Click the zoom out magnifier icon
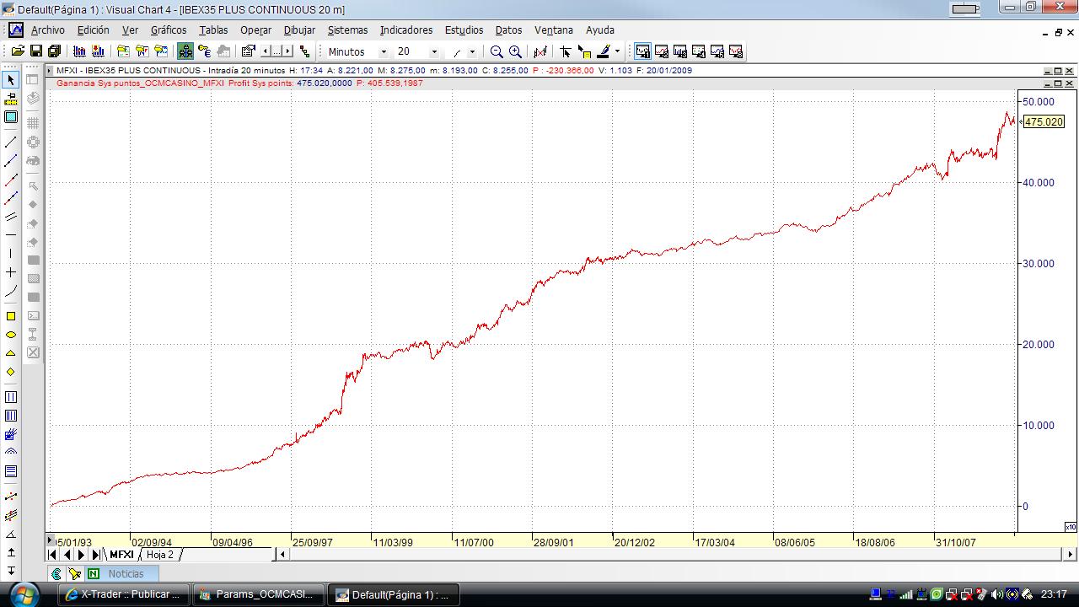The height and width of the screenshot is (607, 1079). point(497,51)
